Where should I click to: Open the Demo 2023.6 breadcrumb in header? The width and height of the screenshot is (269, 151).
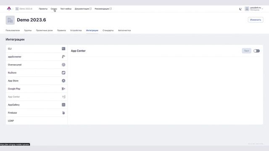[x=24, y=9]
